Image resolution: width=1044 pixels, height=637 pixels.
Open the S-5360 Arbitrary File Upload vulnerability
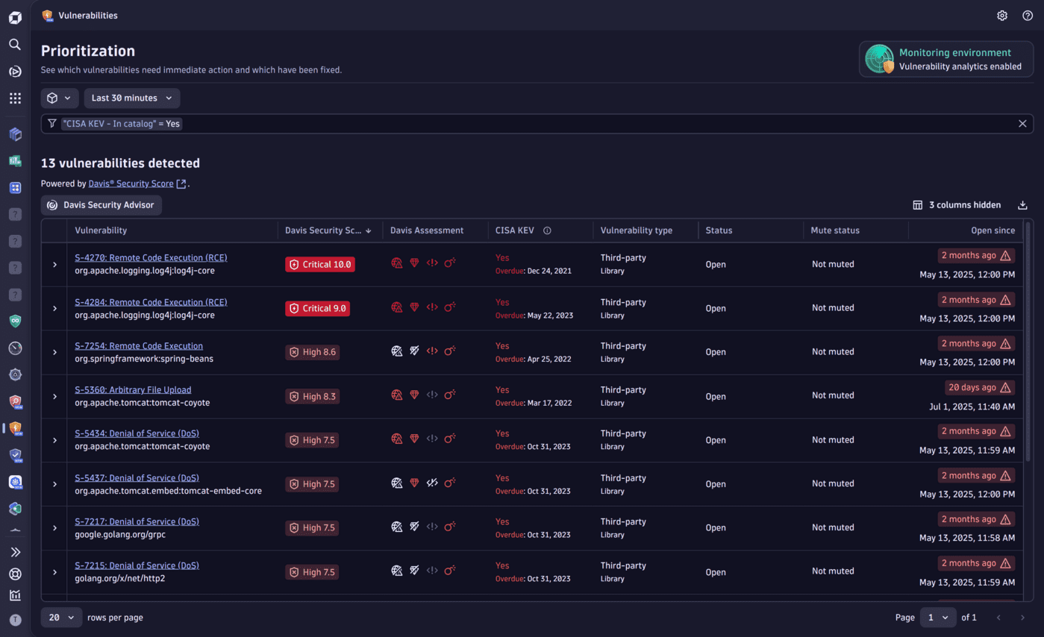click(x=133, y=389)
